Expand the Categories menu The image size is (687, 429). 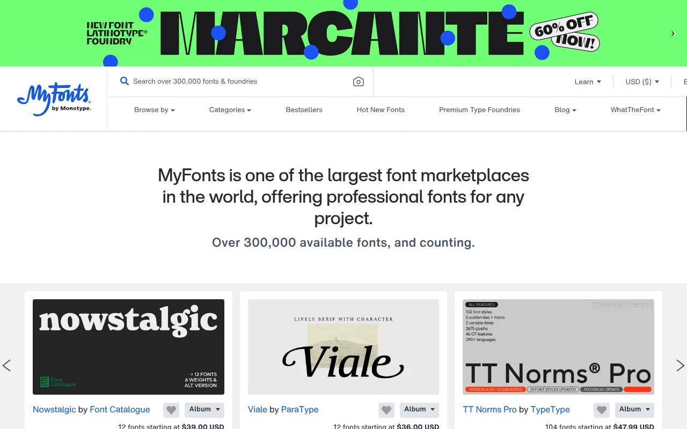(230, 110)
